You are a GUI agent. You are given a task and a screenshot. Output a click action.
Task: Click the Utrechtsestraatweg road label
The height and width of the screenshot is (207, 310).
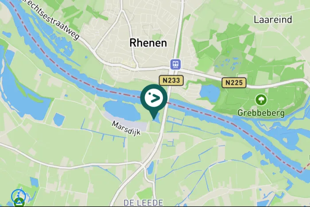point(51,19)
